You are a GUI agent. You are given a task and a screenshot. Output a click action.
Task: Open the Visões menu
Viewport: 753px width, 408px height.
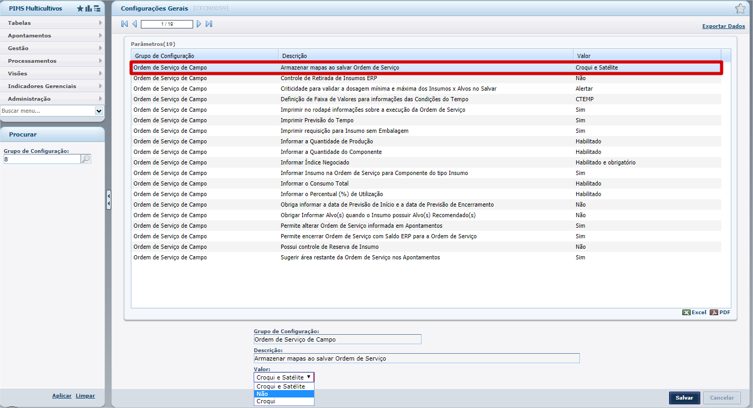(x=52, y=73)
